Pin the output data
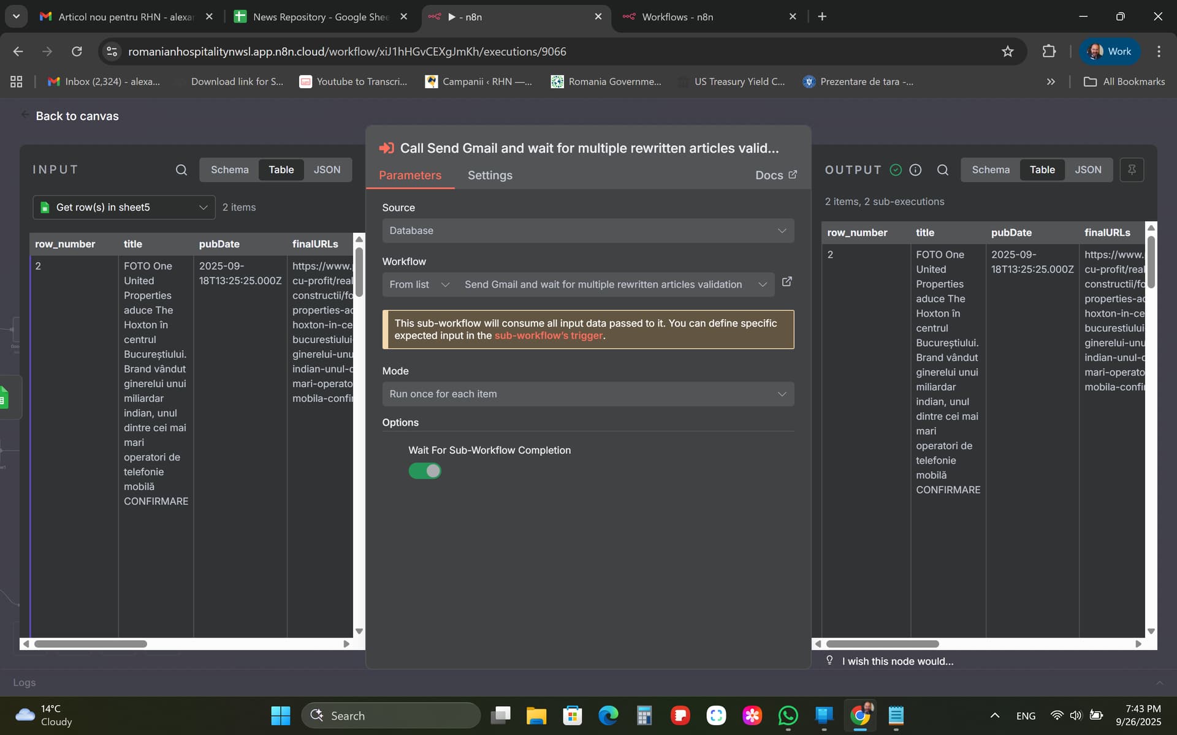 (1132, 170)
